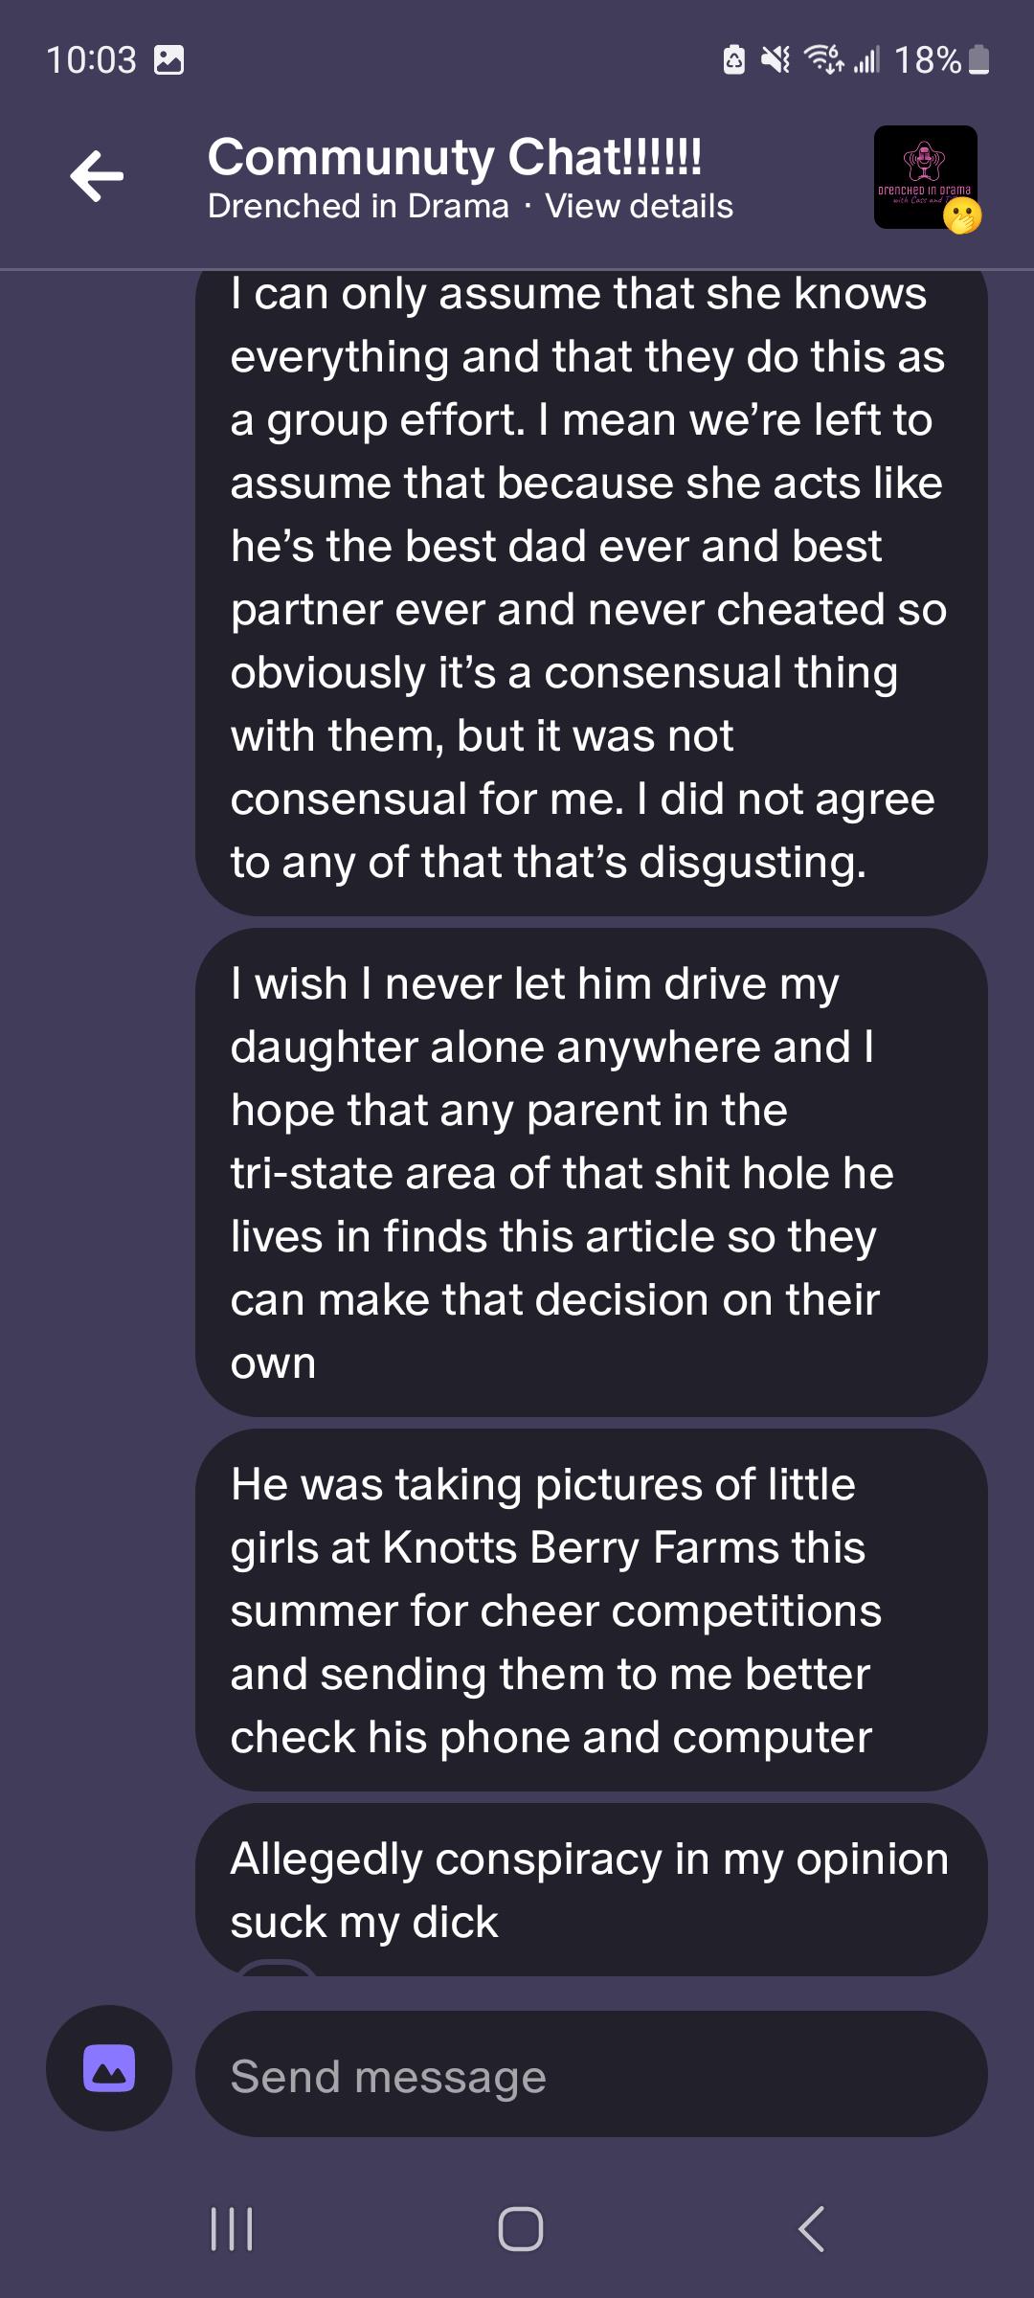Tap the emoji badge on the avatar
1034x2298 pixels.
(961, 217)
